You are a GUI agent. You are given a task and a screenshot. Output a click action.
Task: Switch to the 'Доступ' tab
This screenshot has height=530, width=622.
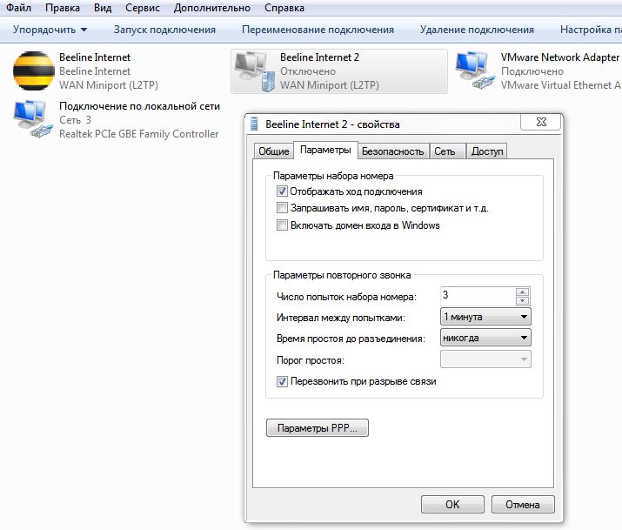487,151
